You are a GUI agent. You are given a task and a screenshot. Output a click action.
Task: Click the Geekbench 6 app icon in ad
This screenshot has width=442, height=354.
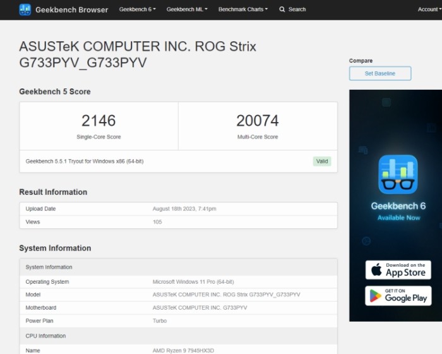398,174
